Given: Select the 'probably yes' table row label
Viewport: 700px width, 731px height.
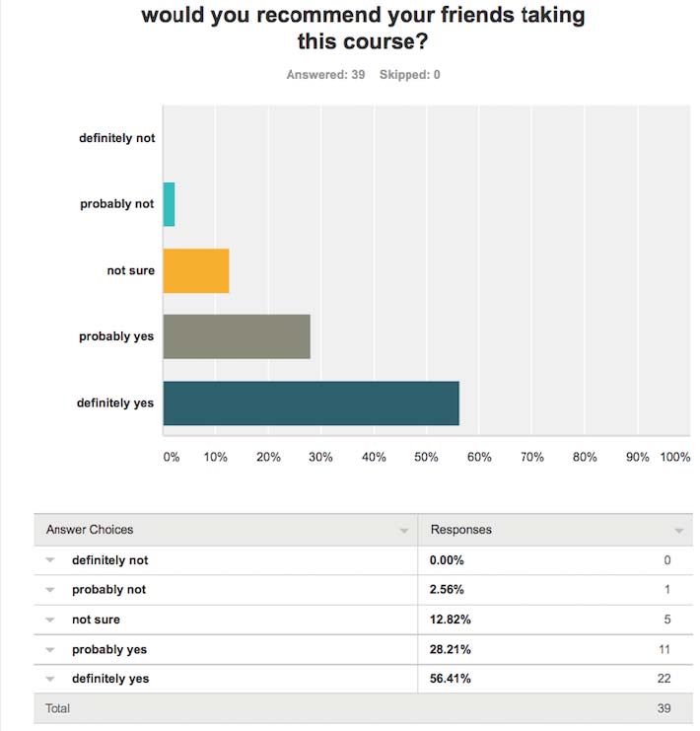Looking at the screenshot, I should pyautogui.click(x=108, y=649).
